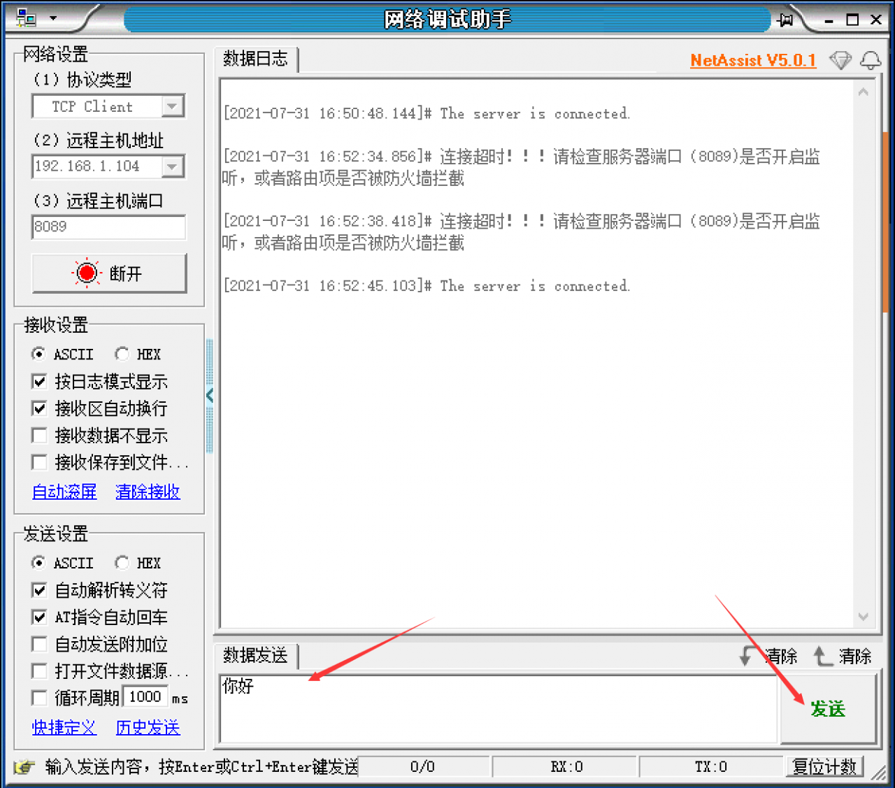The image size is (895, 788).
Task: Click the diamond icon next to NetAssist V5.0.1
Action: (840, 61)
